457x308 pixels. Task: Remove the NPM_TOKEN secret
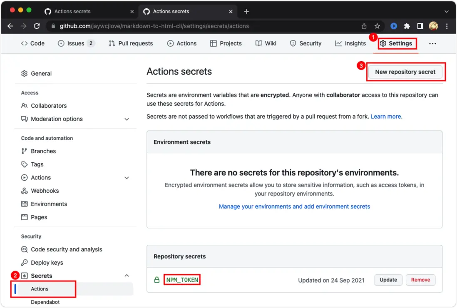420,280
